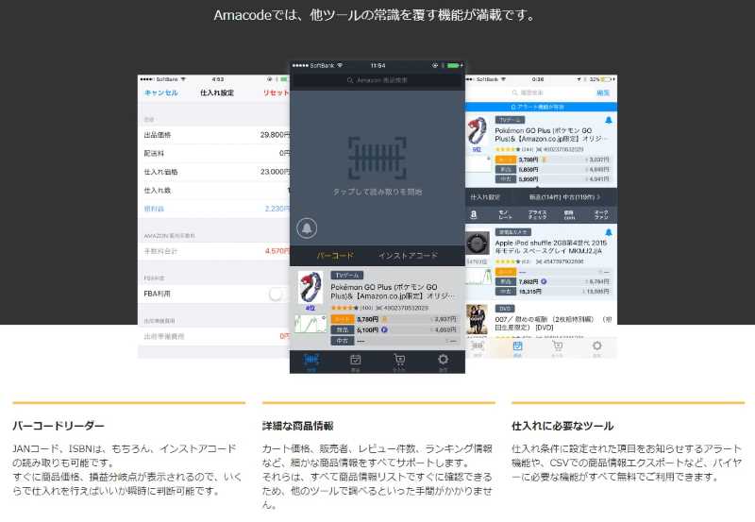Tap the tap-to-start-scanning prompt text
This screenshot has width=755, height=522.
(377, 192)
